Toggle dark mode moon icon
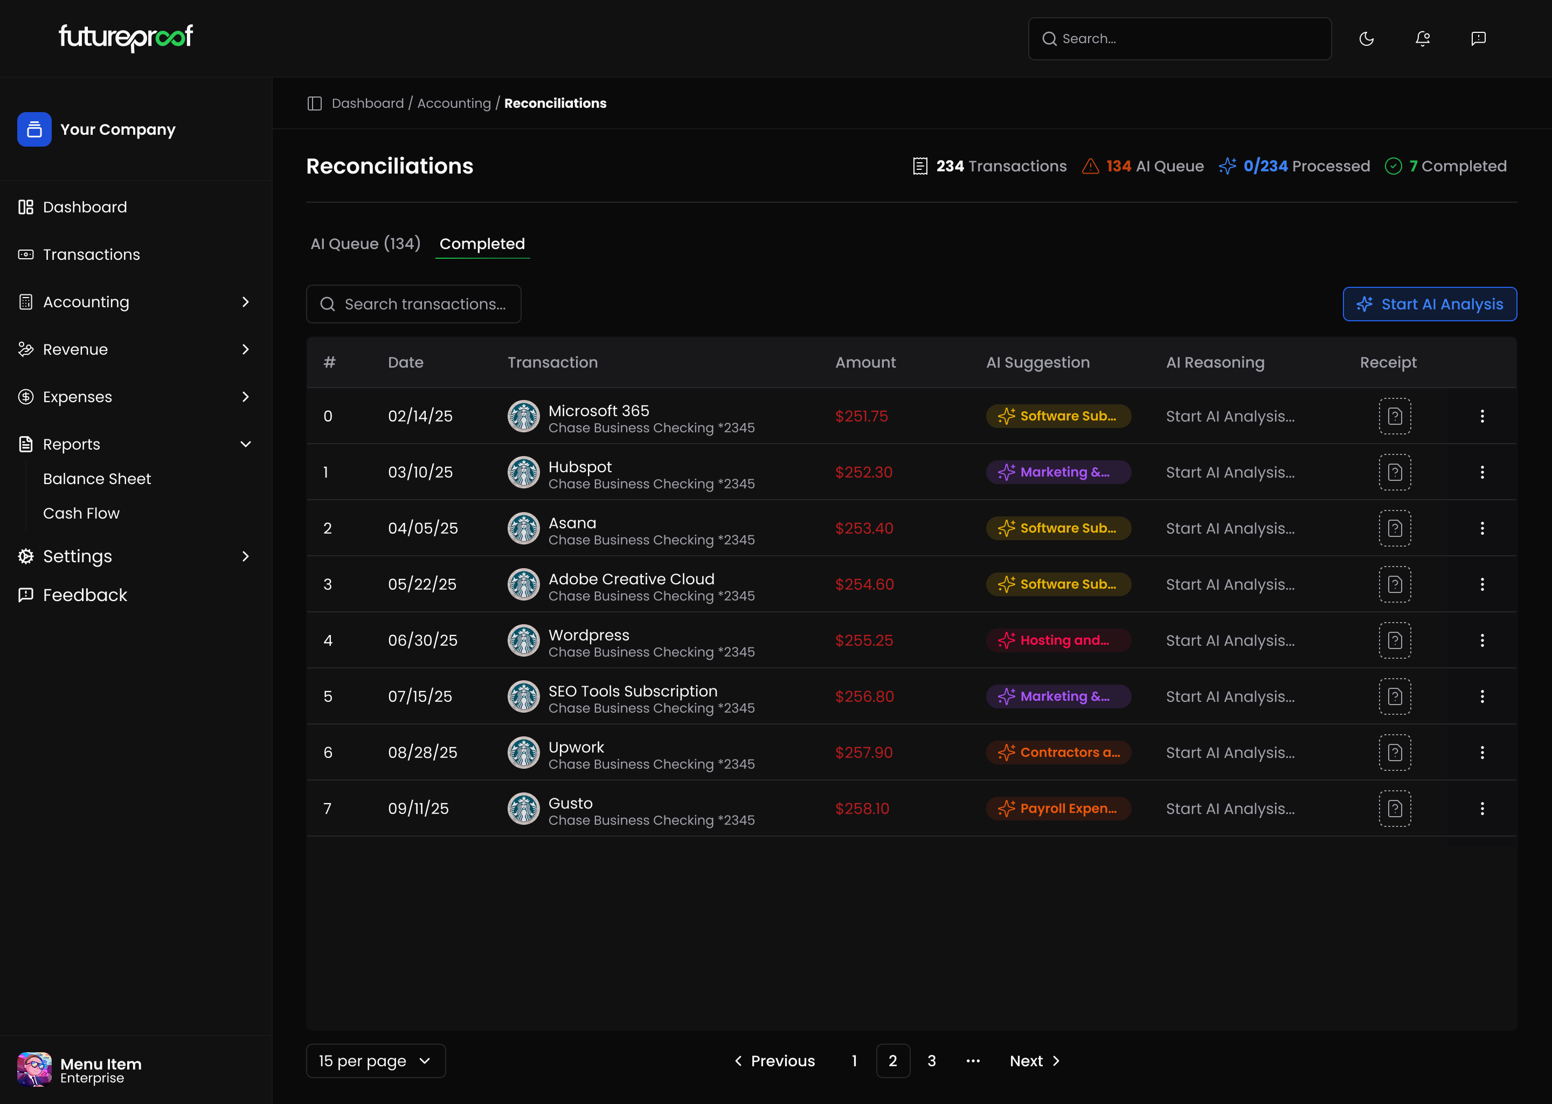The height and width of the screenshot is (1104, 1552). pyautogui.click(x=1366, y=39)
